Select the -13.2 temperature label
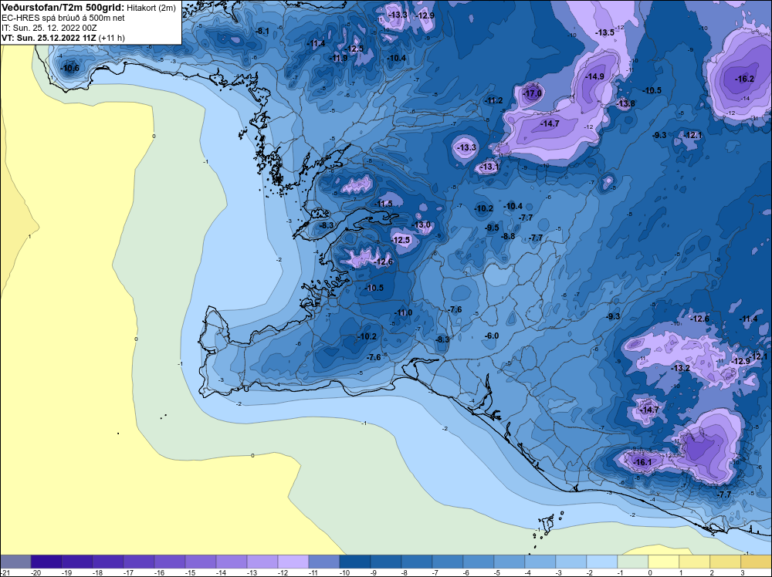772x577 pixels. 681,368
